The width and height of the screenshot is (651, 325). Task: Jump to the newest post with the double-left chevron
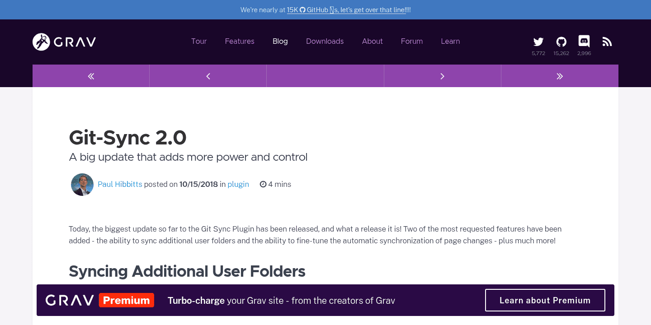(90, 76)
